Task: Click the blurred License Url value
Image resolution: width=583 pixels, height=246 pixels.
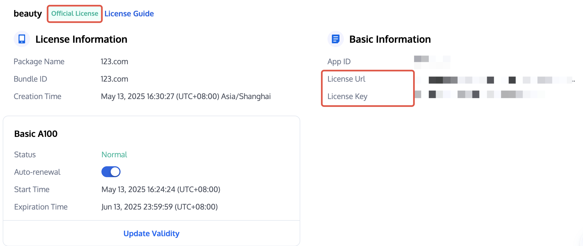Action: (x=496, y=80)
